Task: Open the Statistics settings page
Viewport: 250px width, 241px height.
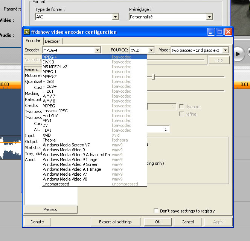Action: pyautogui.click(x=33, y=148)
